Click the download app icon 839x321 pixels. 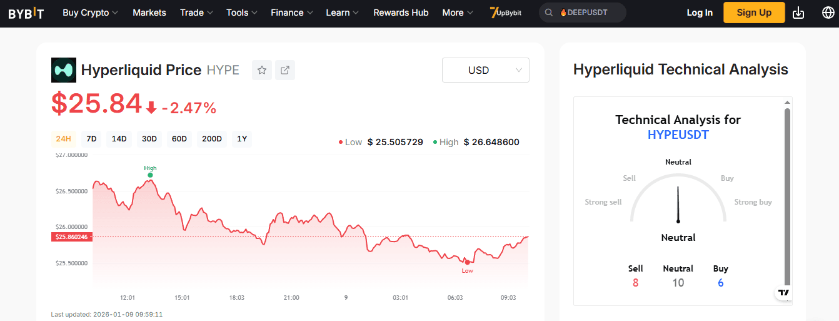[x=798, y=13]
